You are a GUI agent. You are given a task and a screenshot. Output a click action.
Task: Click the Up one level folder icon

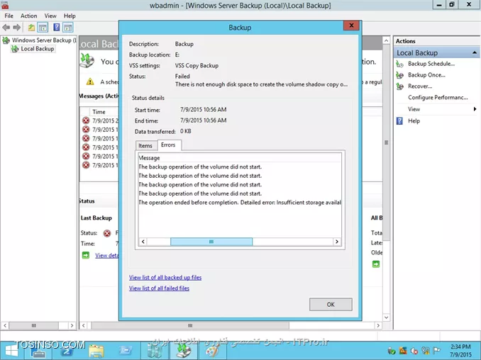tap(31, 28)
